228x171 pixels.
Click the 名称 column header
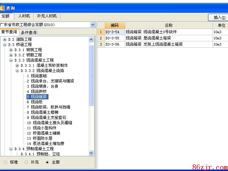[168, 25]
